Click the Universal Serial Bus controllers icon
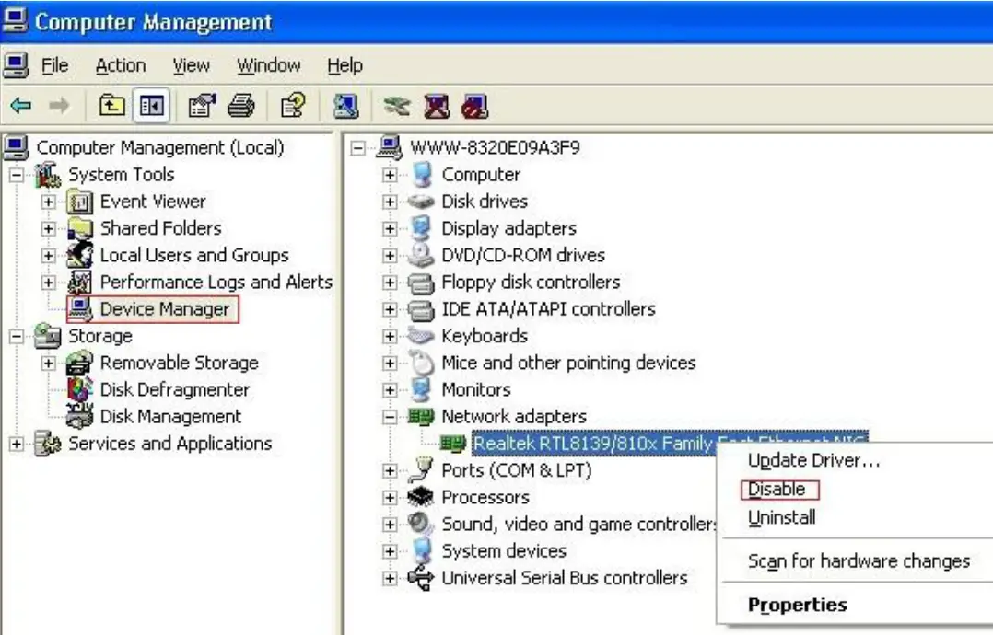Screen dimensions: 993x635 tap(421, 577)
